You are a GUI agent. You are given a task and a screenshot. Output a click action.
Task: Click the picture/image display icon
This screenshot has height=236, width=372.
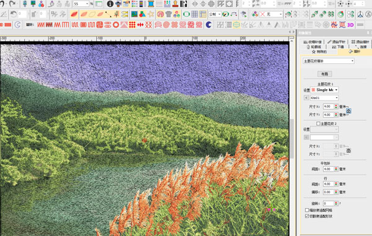pyautogui.click(x=135, y=14)
